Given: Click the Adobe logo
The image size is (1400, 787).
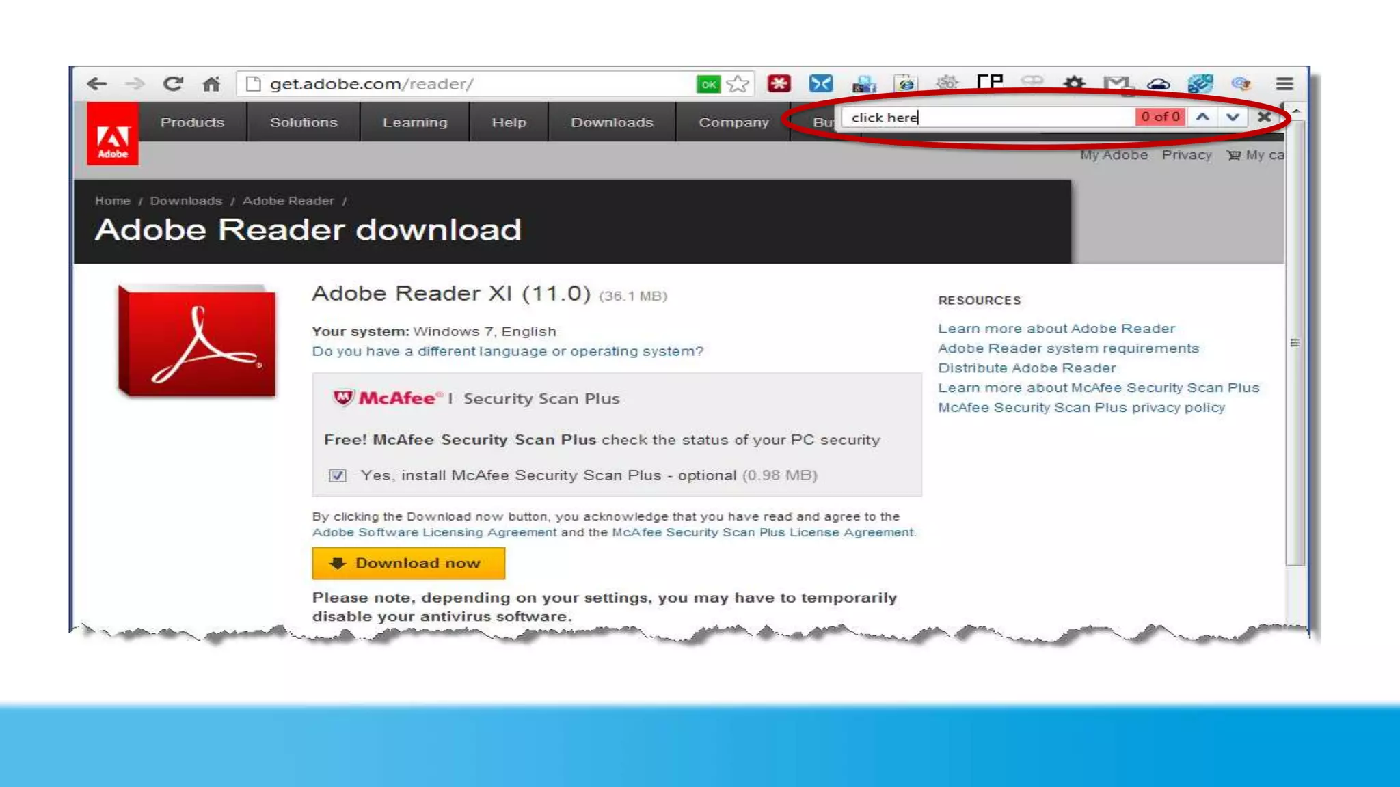Looking at the screenshot, I should click(x=113, y=134).
